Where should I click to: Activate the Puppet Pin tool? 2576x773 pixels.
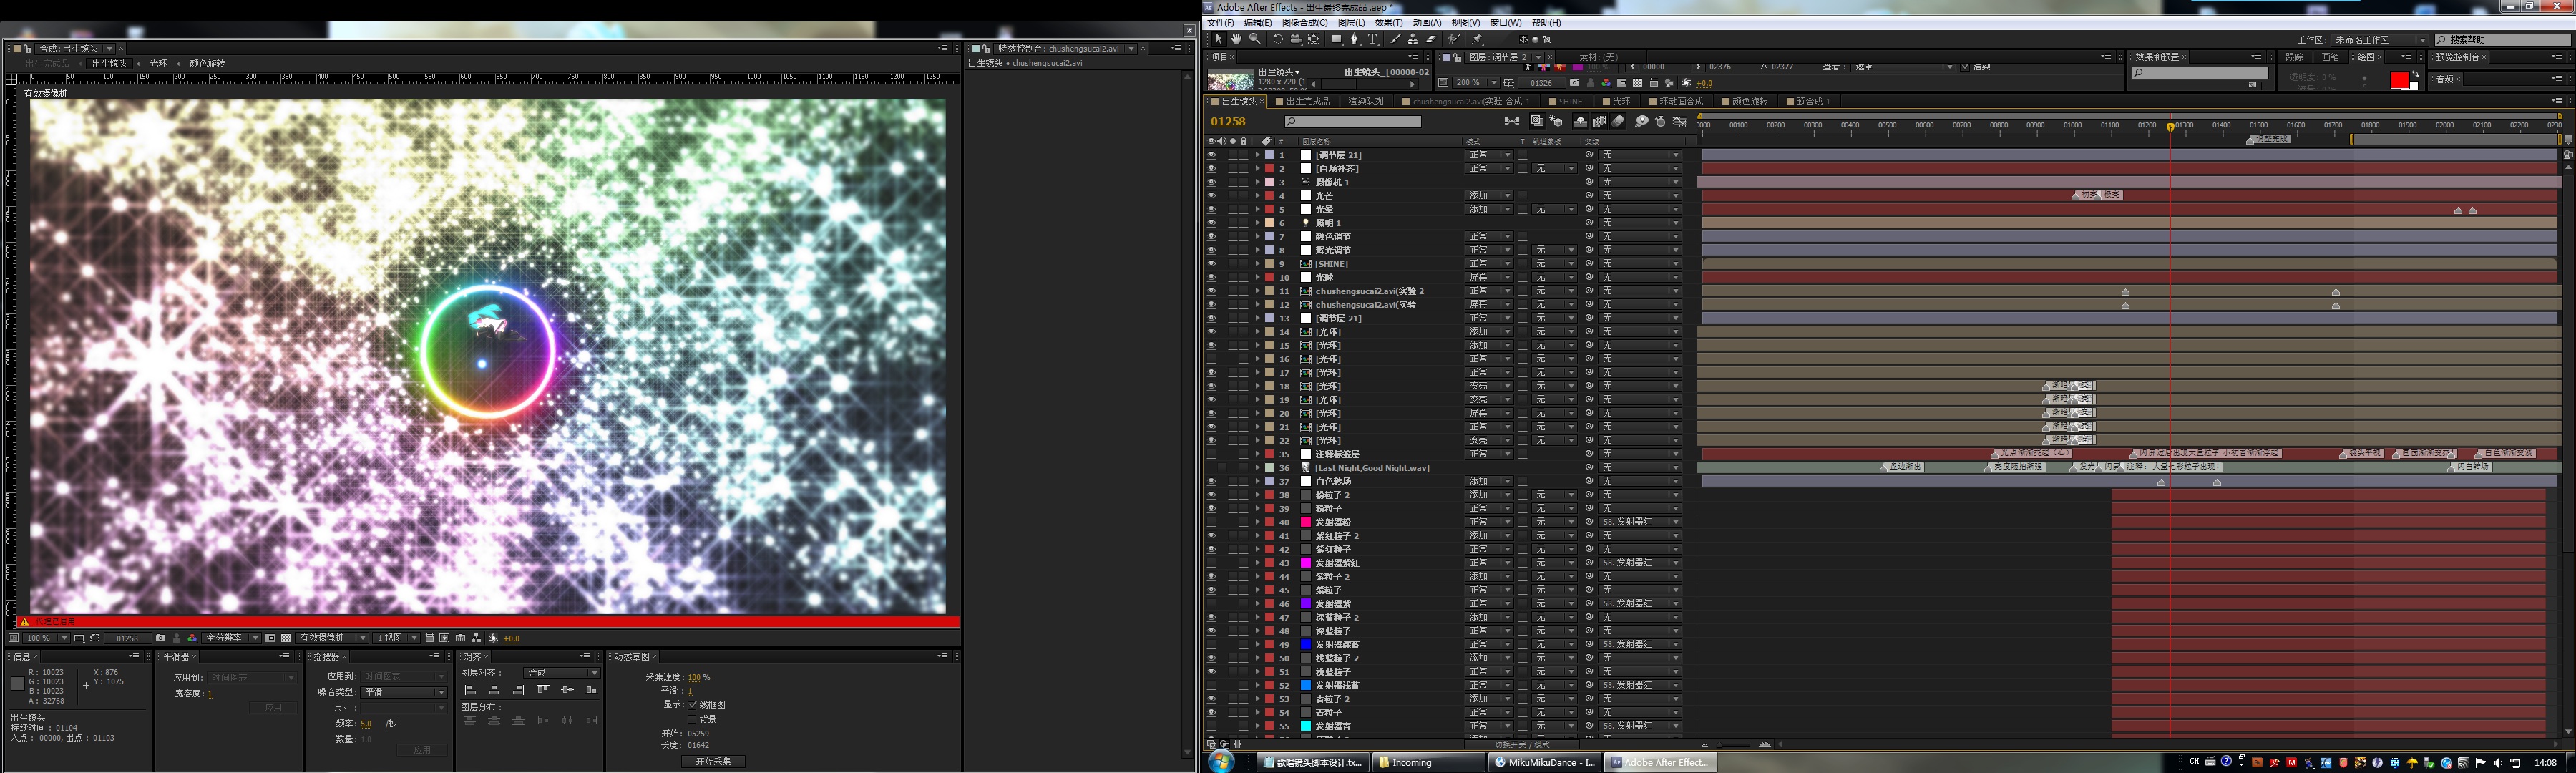point(1477,39)
